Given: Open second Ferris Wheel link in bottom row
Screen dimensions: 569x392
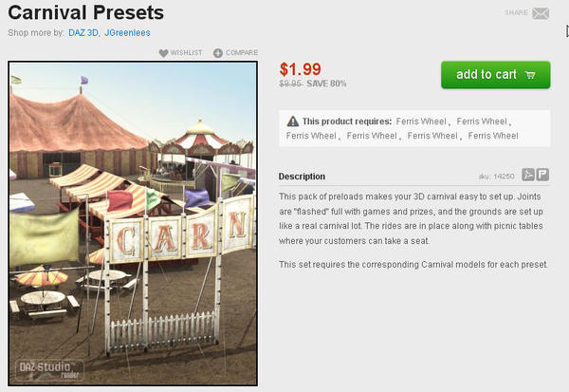Looking at the screenshot, I should pyautogui.click(x=372, y=136).
